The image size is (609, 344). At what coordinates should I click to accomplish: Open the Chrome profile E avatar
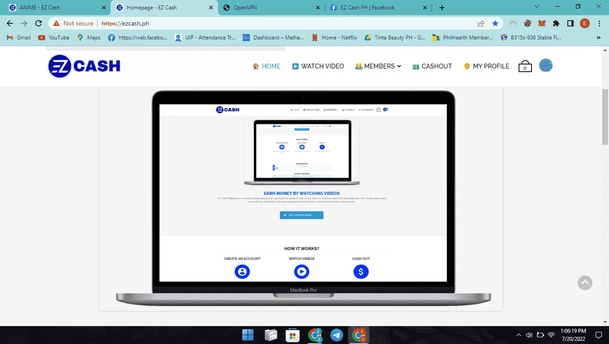point(585,23)
